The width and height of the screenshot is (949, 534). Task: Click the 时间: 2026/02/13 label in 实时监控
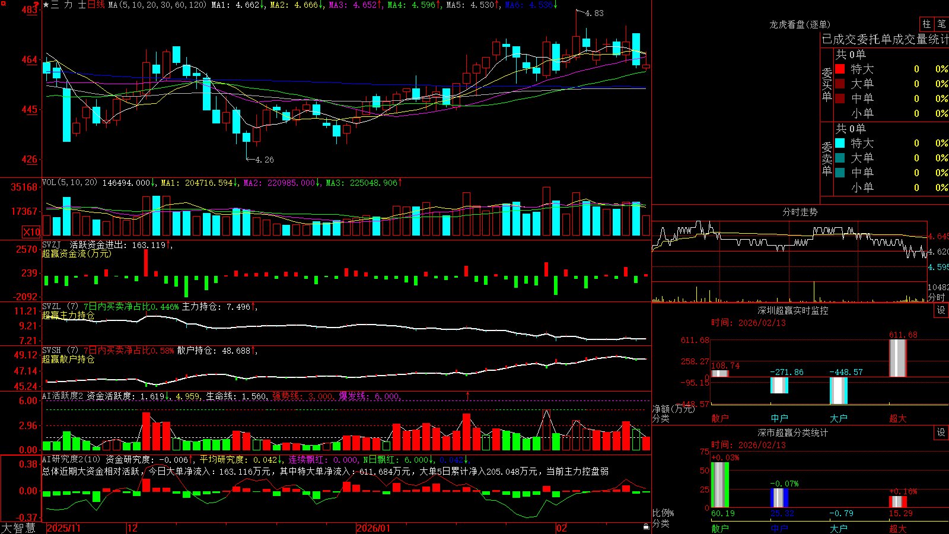[x=749, y=323]
